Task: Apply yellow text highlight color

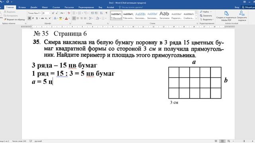Action: tap(61, 18)
